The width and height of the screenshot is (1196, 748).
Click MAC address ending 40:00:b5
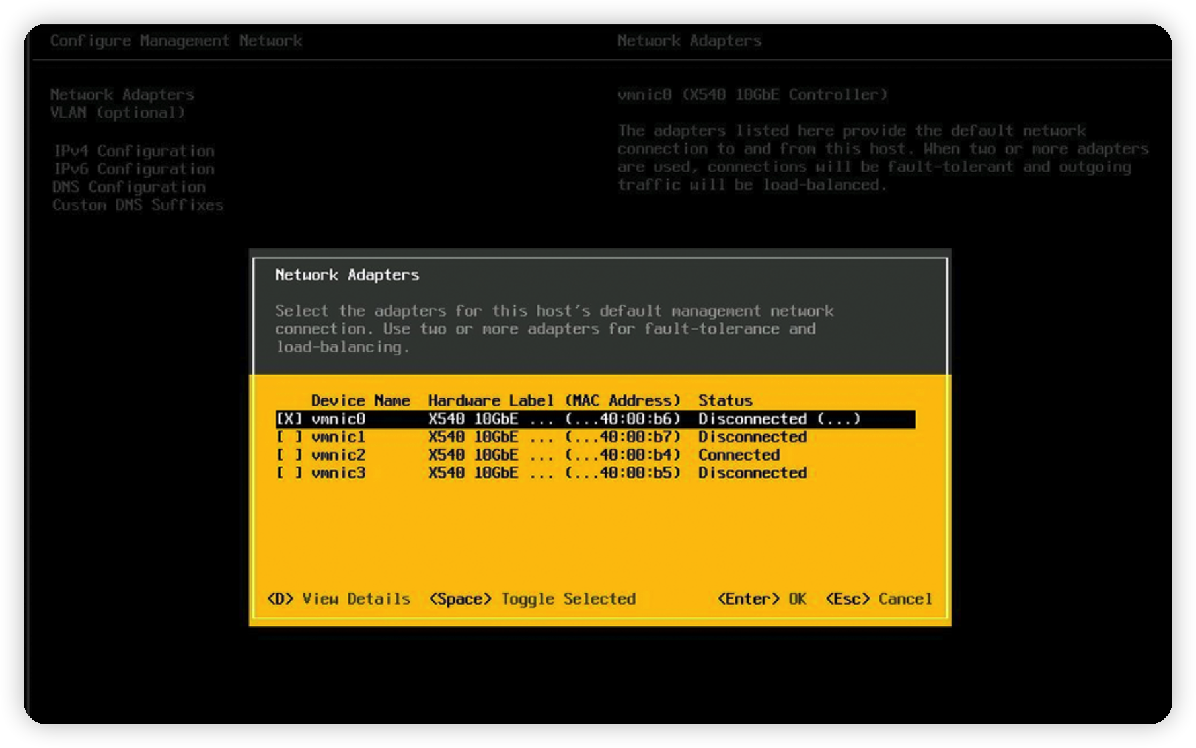[622, 472]
